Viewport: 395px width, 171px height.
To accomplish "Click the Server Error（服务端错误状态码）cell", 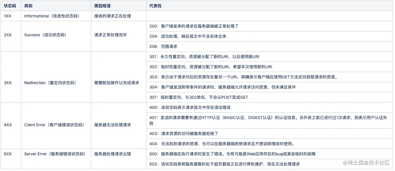I will (x=56, y=159).
